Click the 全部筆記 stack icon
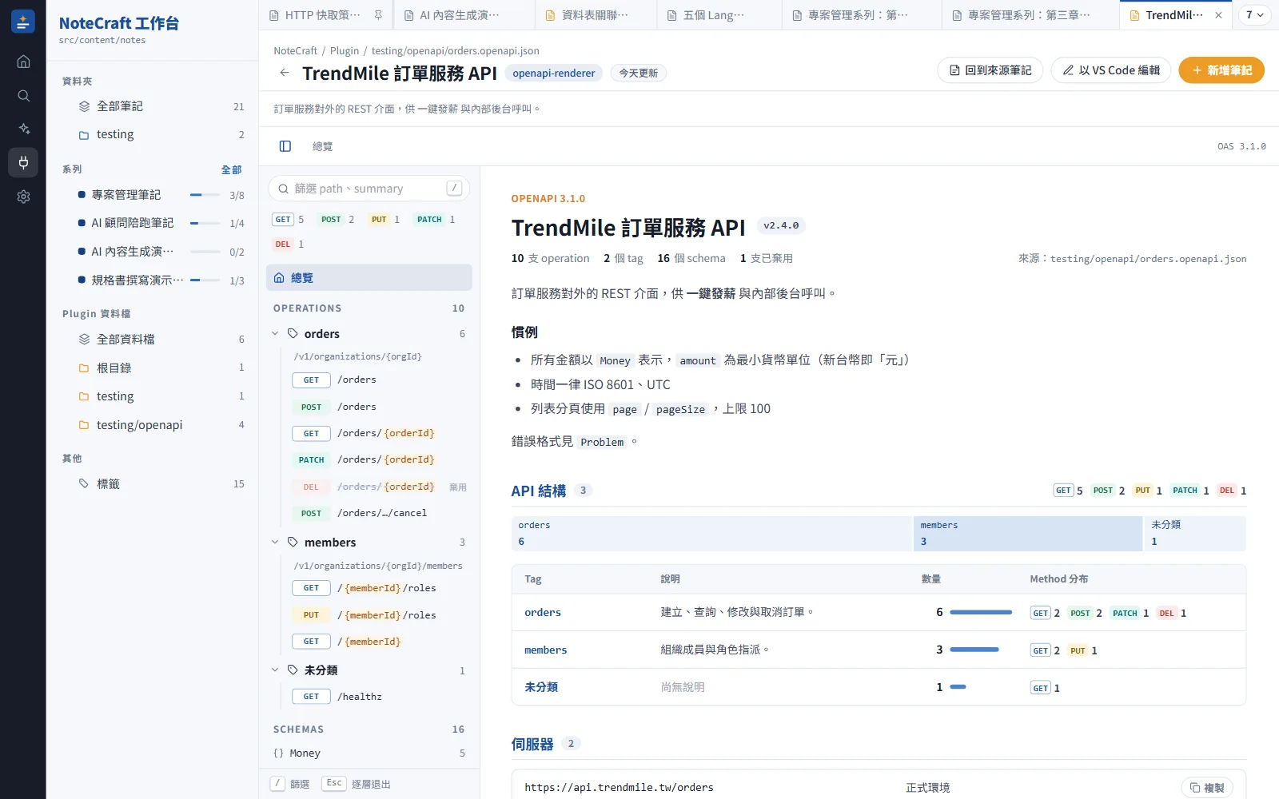This screenshot has height=799, width=1279. [x=84, y=106]
